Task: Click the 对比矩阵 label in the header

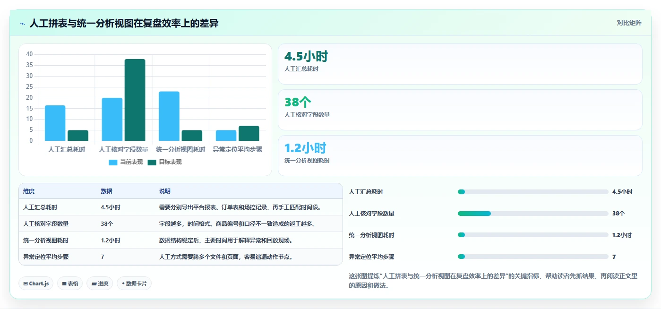Action: click(x=629, y=23)
